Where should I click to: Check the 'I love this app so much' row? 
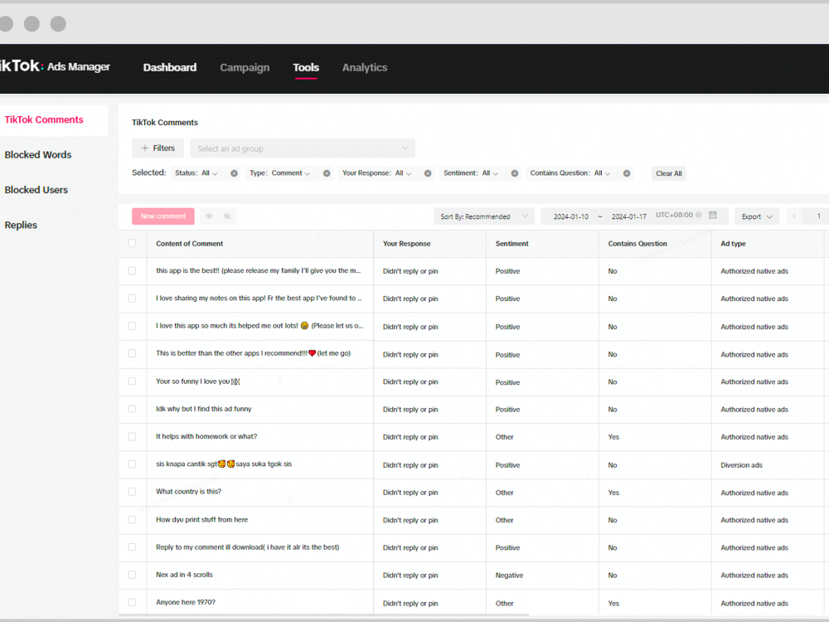coord(132,326)
